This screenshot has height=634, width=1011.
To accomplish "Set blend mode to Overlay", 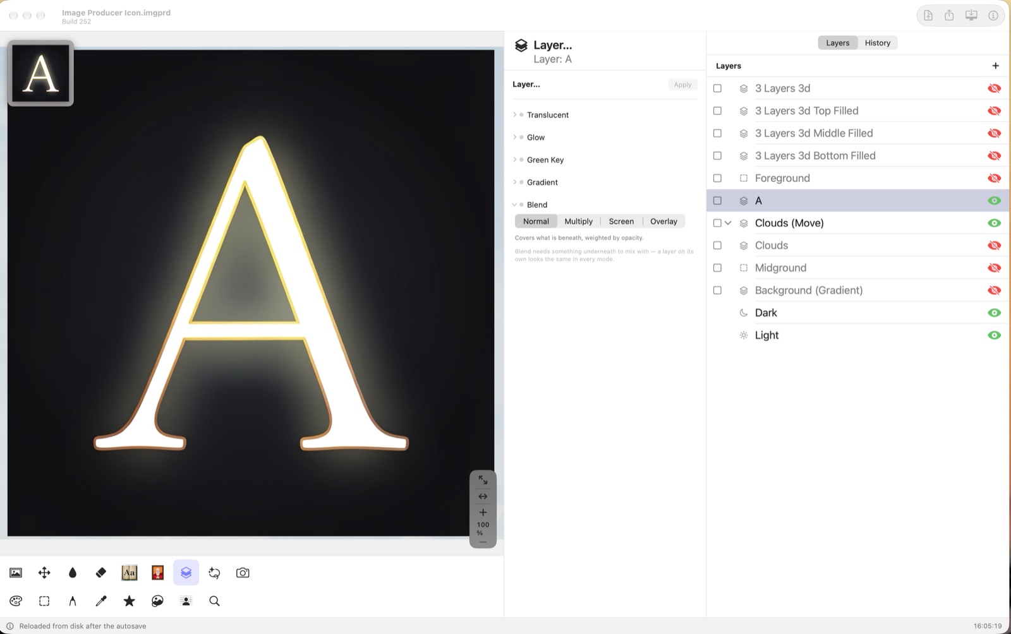I will click(663, 221).
